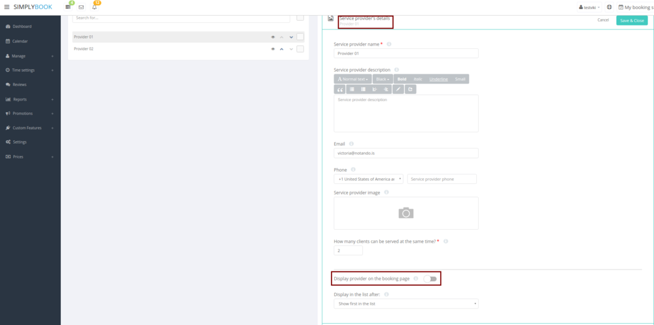Click the Save & Close button

tap(631, 20)
